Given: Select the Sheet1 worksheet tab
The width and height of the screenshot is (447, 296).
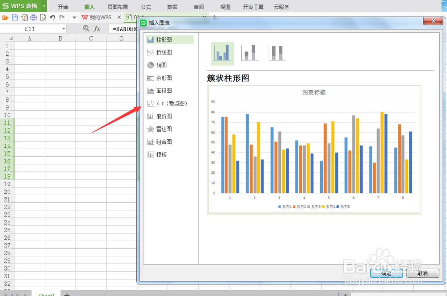Looking at the screenshot, I should click(46, 293).
